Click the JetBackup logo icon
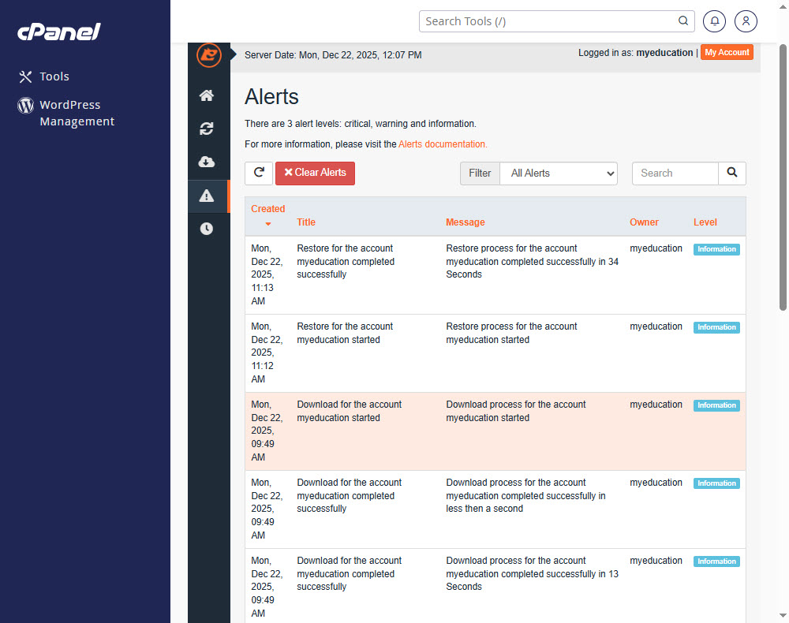The height and width of the screenshot is (623, 789). point(208,54)
